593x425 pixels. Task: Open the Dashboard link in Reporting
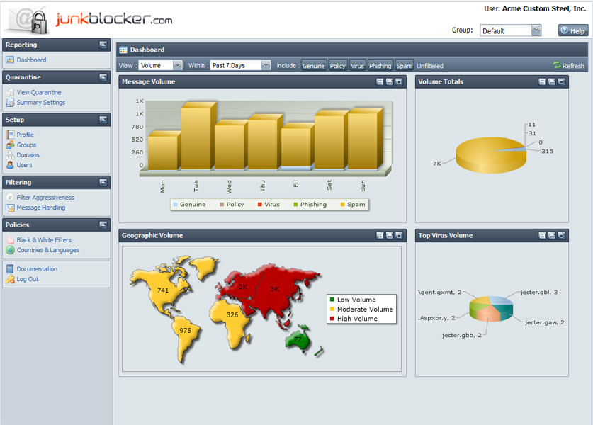pos(31,59)
